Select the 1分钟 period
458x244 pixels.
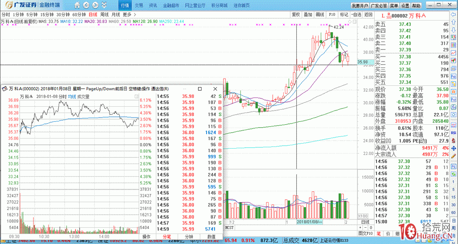tap(18, 15)
